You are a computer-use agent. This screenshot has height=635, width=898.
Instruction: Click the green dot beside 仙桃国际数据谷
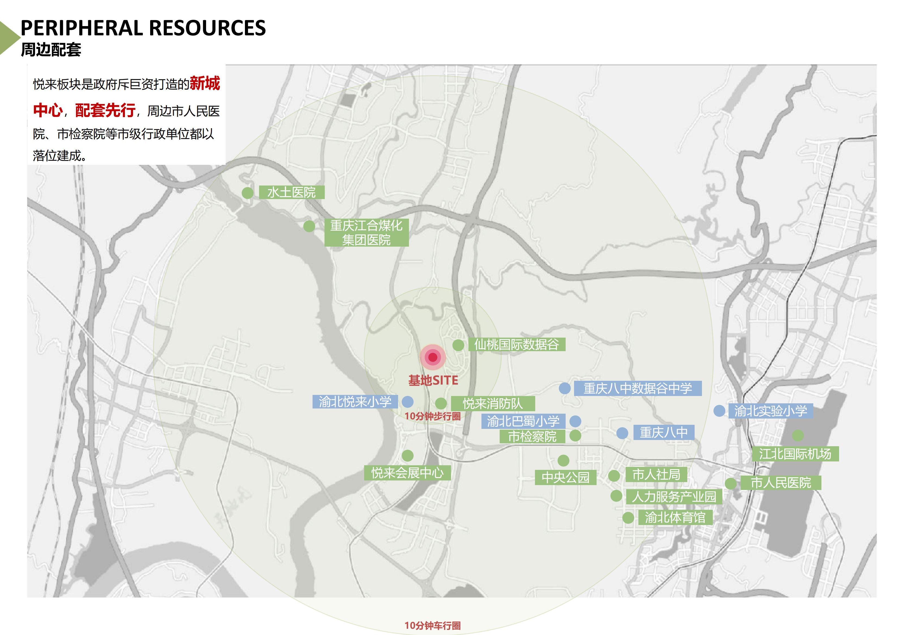(x=458, y=345)
